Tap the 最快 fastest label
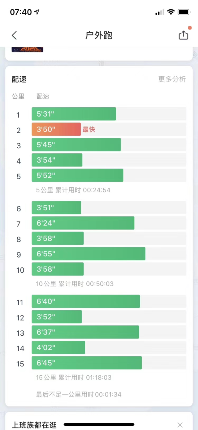Viewport: 198px width, 430px height. [x=89, y=130]
